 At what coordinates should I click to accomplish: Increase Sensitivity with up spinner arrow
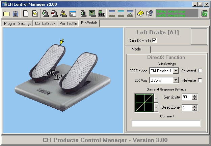pos(194,96)
